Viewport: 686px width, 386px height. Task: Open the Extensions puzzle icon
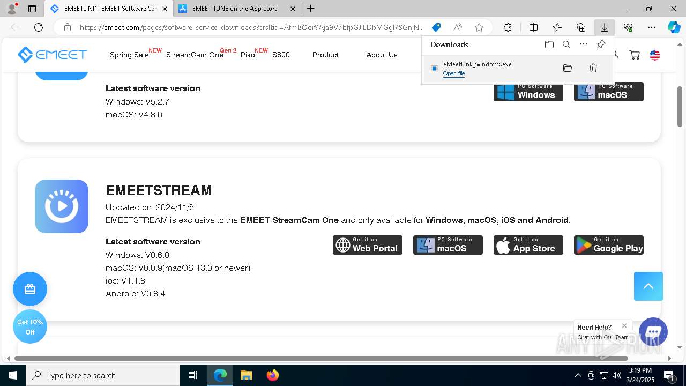508,27
